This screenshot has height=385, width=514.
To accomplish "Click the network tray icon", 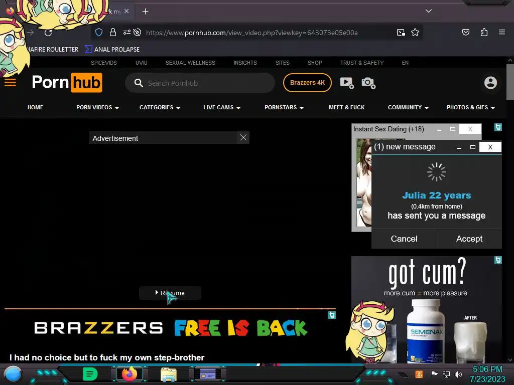I will pyautogui.click(x=446, y=374).
